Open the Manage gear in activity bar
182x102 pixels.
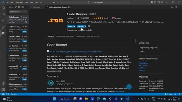3,90
